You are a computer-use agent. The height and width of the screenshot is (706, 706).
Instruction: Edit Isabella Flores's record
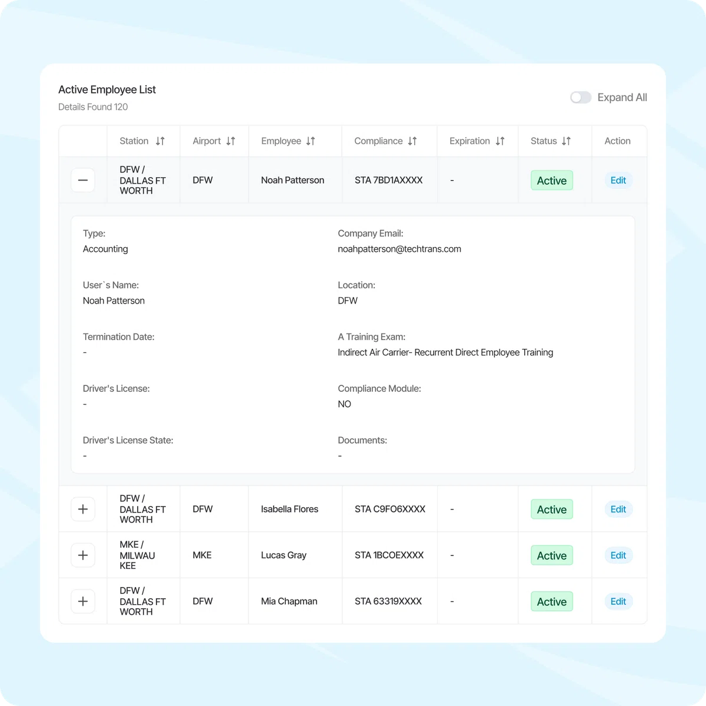pos(618,509)
